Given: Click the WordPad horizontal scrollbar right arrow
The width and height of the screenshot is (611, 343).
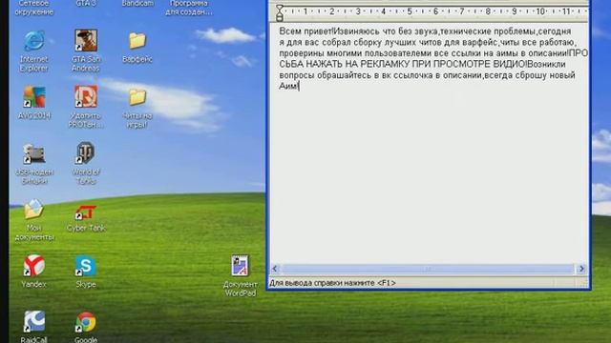Looking at the screenshot, I should pyautogui.click(x=581, y=269).
